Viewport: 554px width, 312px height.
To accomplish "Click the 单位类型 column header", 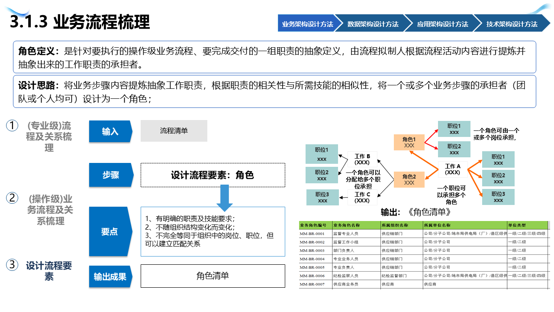I will [527, 225].
